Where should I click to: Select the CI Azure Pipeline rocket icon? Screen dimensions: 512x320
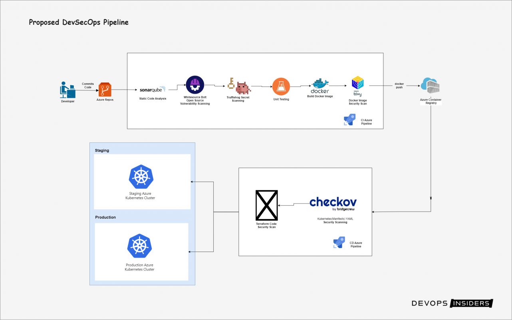pyautogui.click(x=349, y=120)
